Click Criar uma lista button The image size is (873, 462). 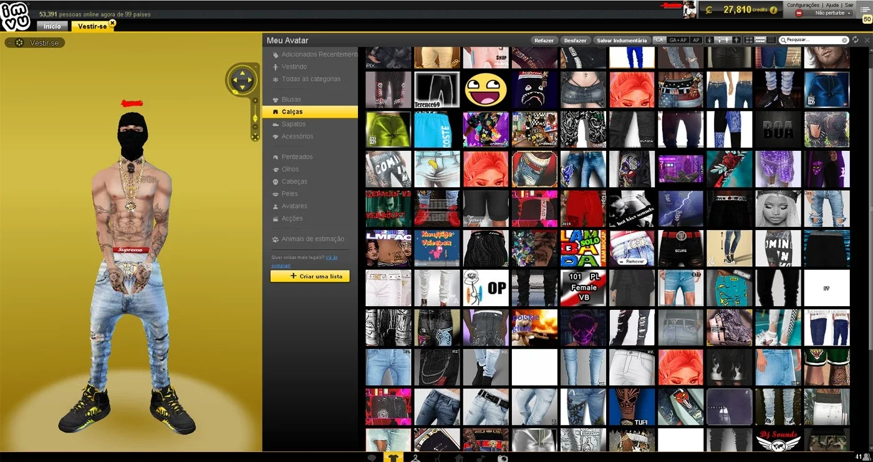pos(310,276)
